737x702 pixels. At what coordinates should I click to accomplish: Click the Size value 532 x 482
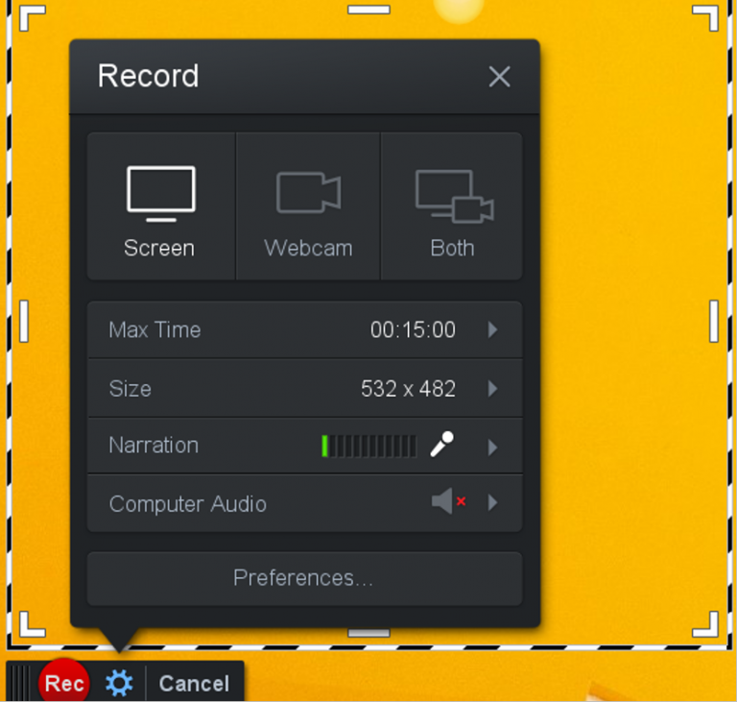[x=408, y=388]
